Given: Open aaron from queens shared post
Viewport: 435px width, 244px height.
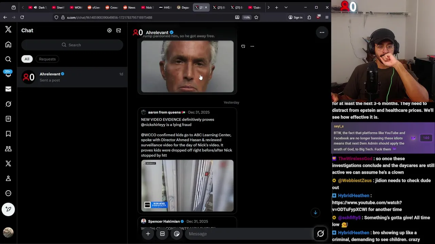Looking at the screenshot, I should (x=187, y=160).
